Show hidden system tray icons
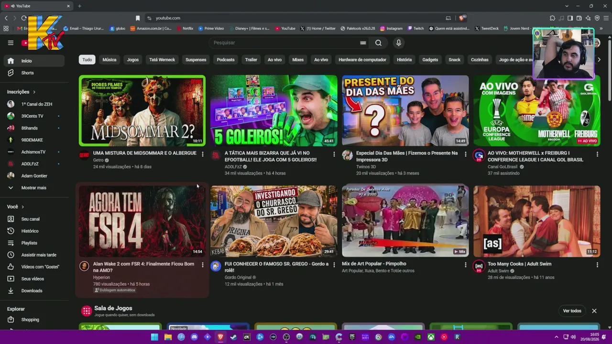Screen dimensions: 612x344 coord(556,337)
